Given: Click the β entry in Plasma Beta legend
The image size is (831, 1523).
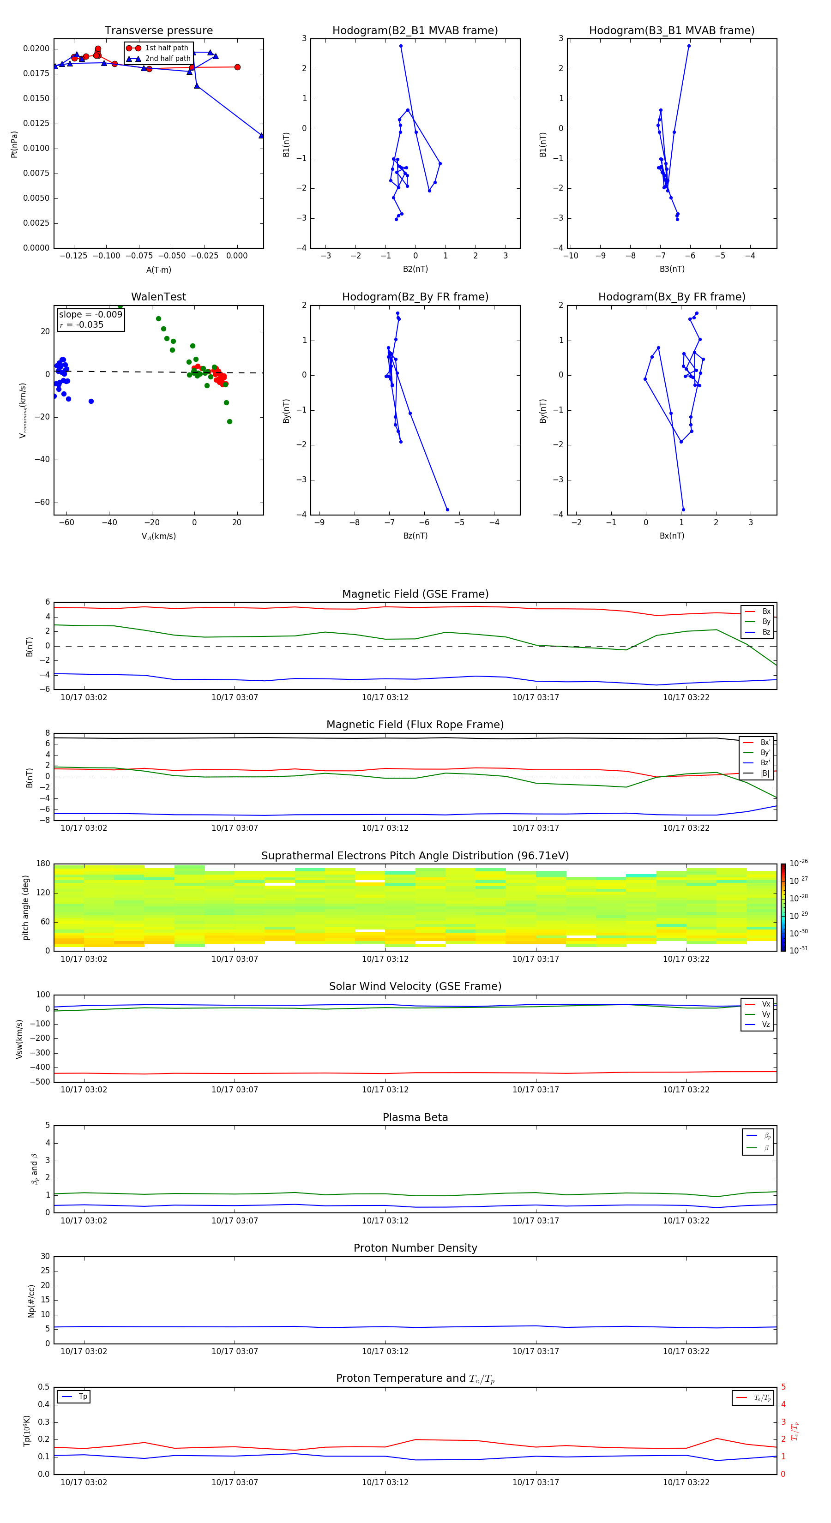Looking at the screenshot, I should pyautogui.click(x=758, y=1148).
